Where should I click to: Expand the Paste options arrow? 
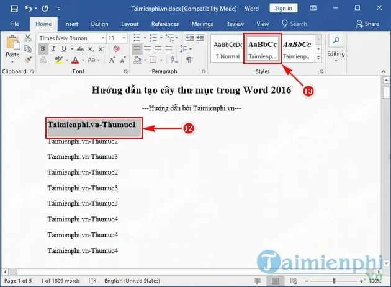[12, 61]
